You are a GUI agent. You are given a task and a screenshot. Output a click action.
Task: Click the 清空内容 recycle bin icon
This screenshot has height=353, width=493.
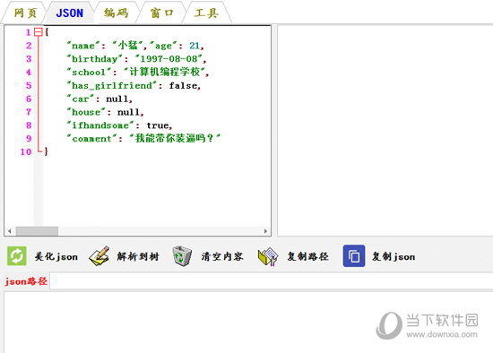pos(182,256)
